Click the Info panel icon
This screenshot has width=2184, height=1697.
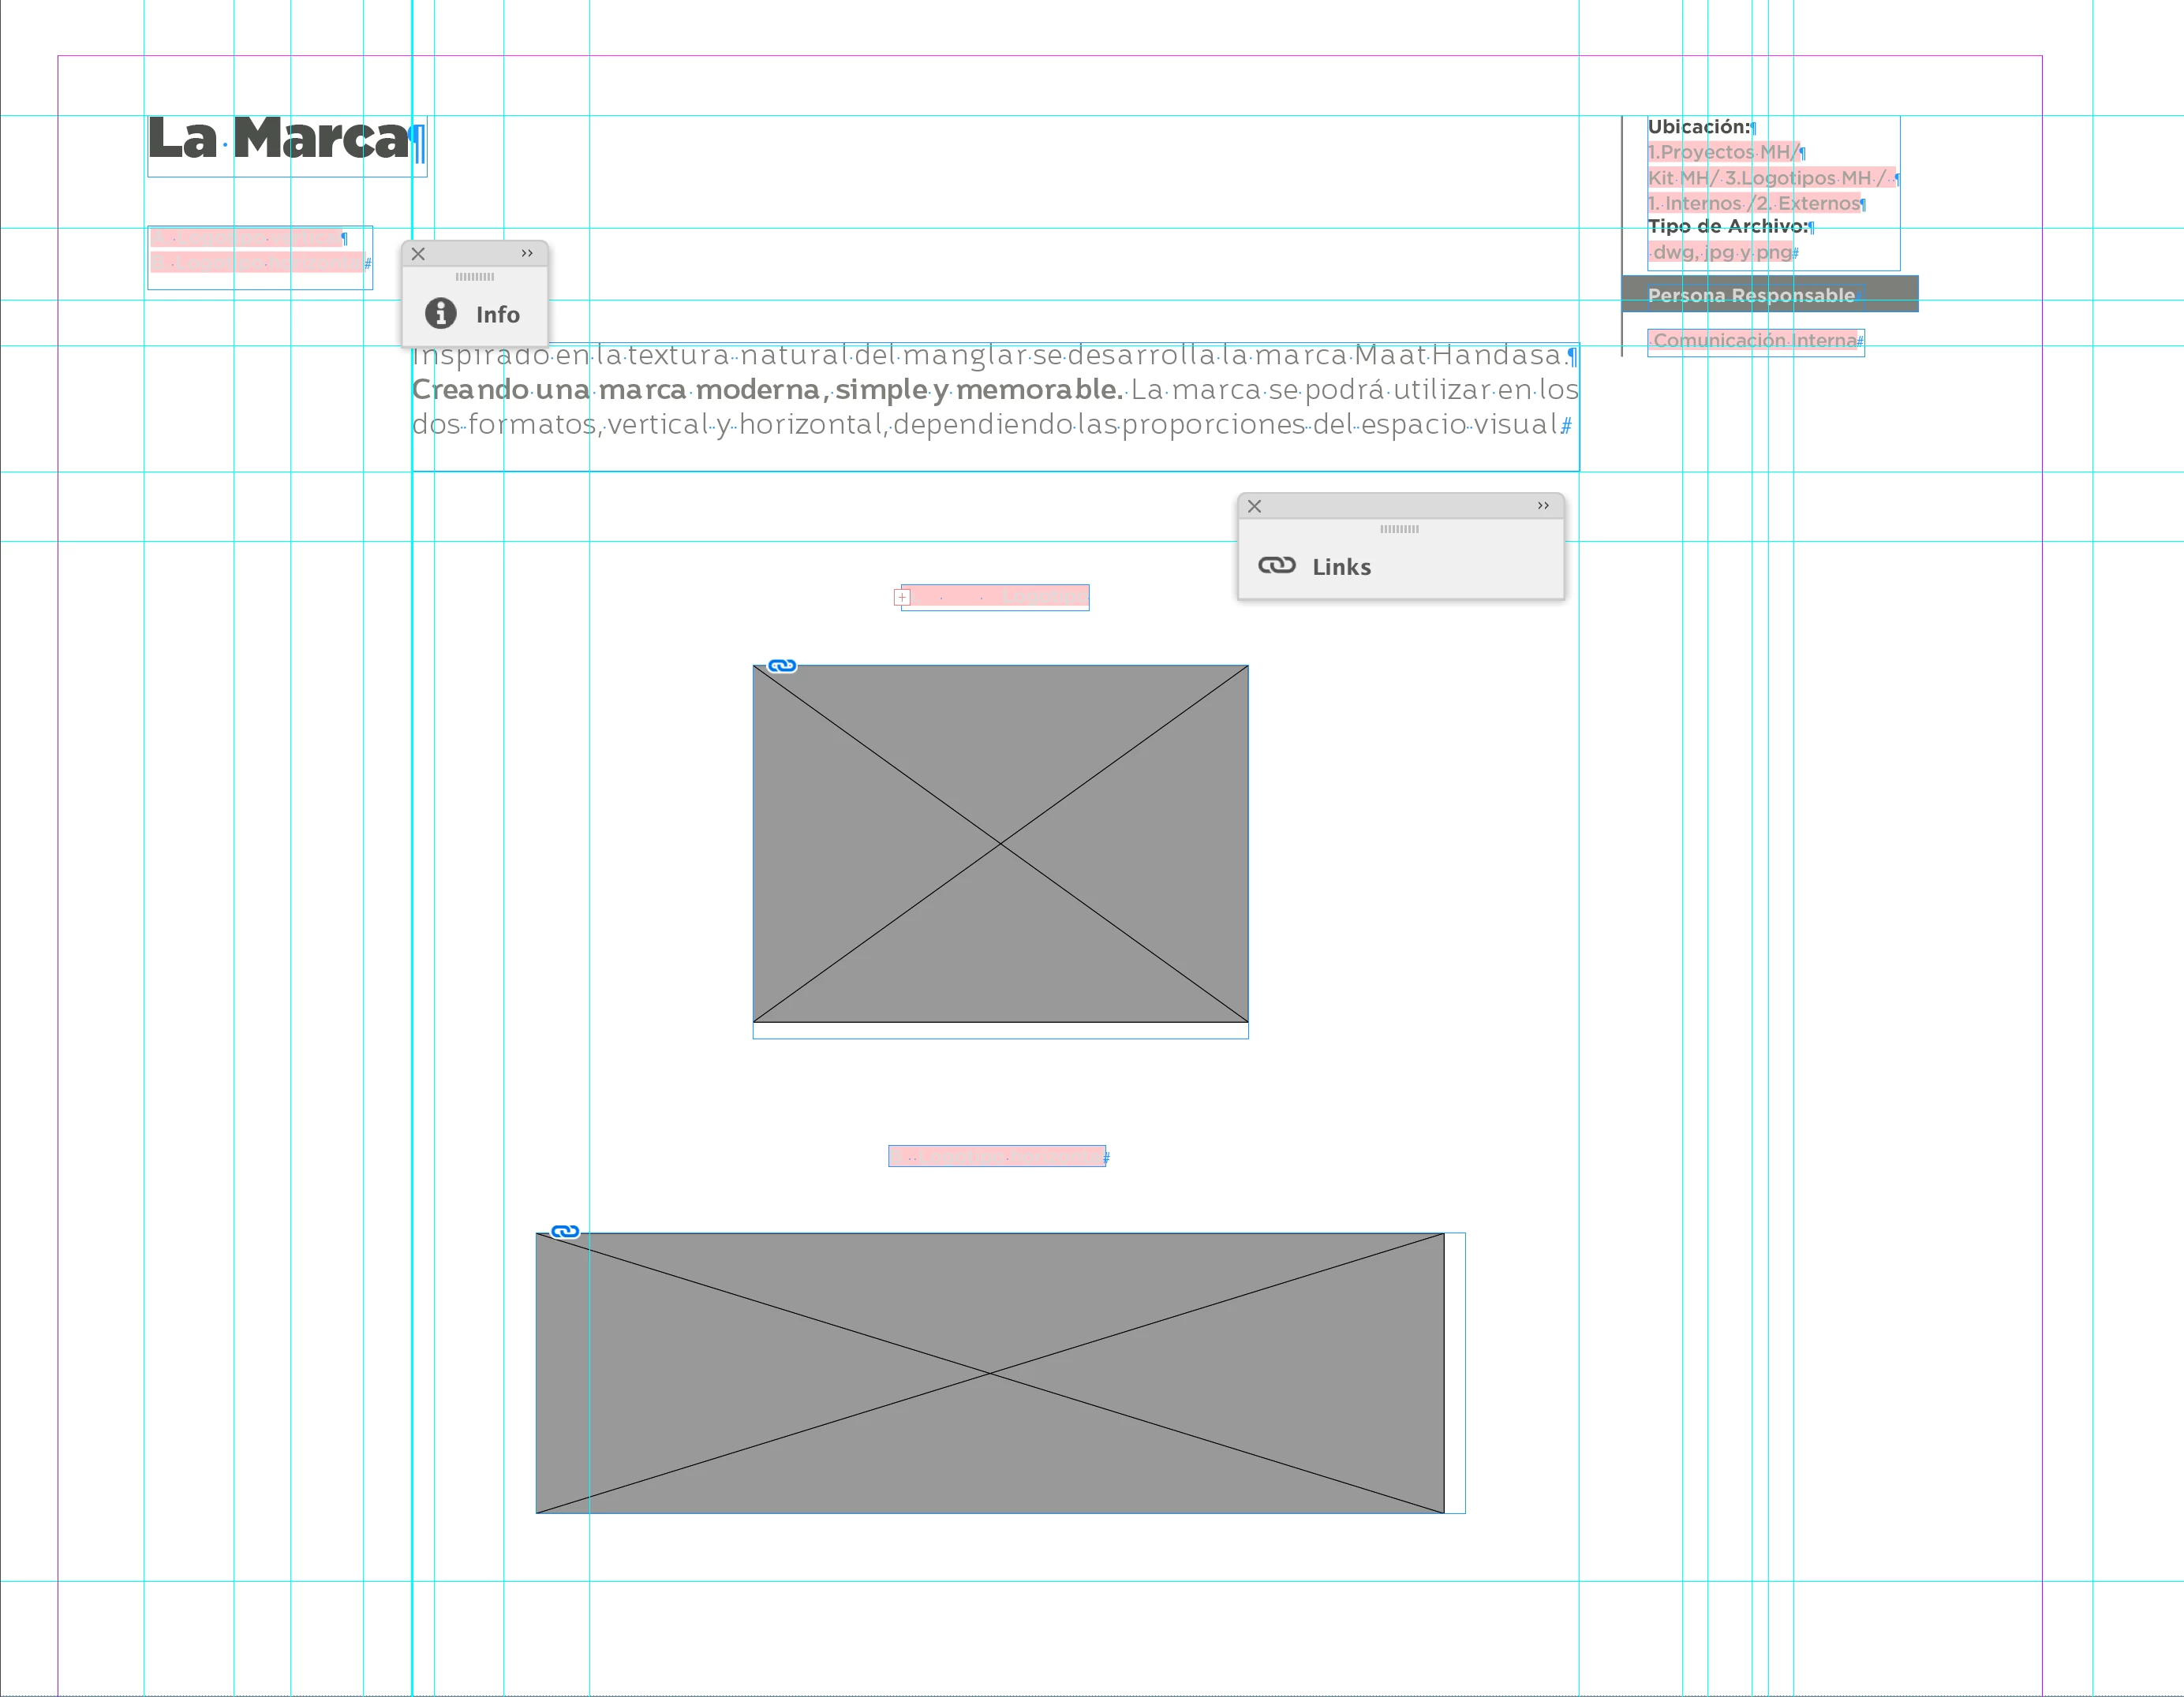click(x=440, y=314)
